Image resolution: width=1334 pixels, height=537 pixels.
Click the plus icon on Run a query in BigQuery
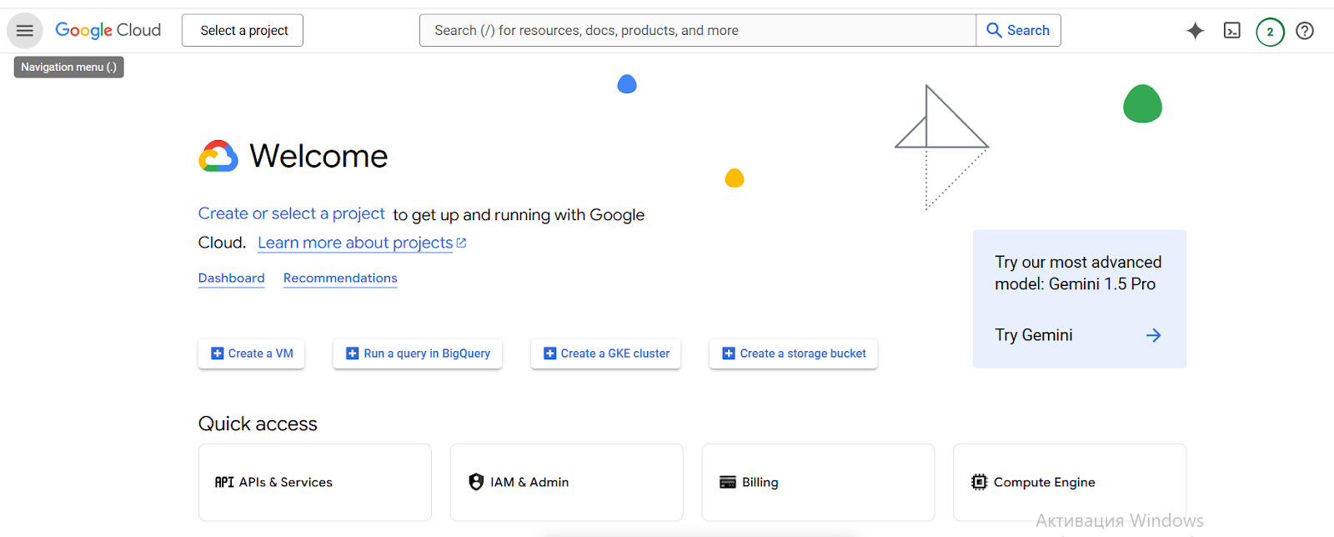[x=353, y=354]
